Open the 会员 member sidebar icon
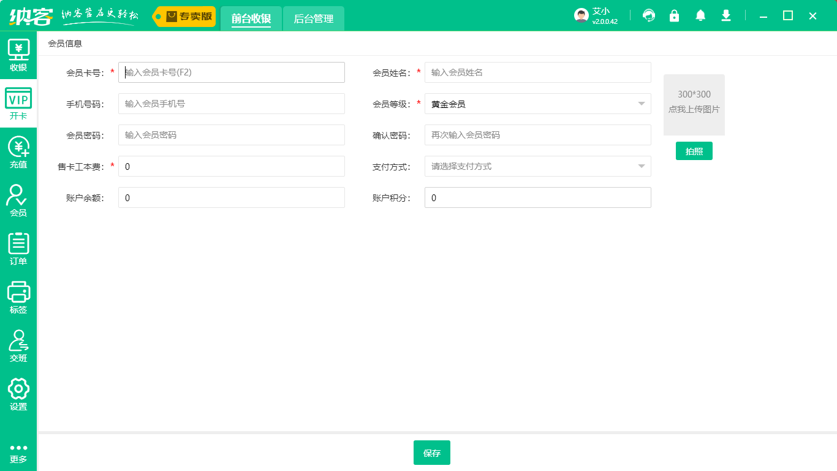 pyautogui.click(x=18, y=201)
